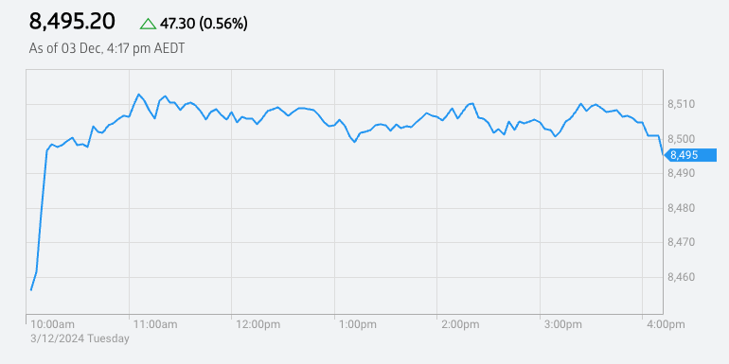Click the chart line peak near 11:00am
729x364 pixels.
138,95
